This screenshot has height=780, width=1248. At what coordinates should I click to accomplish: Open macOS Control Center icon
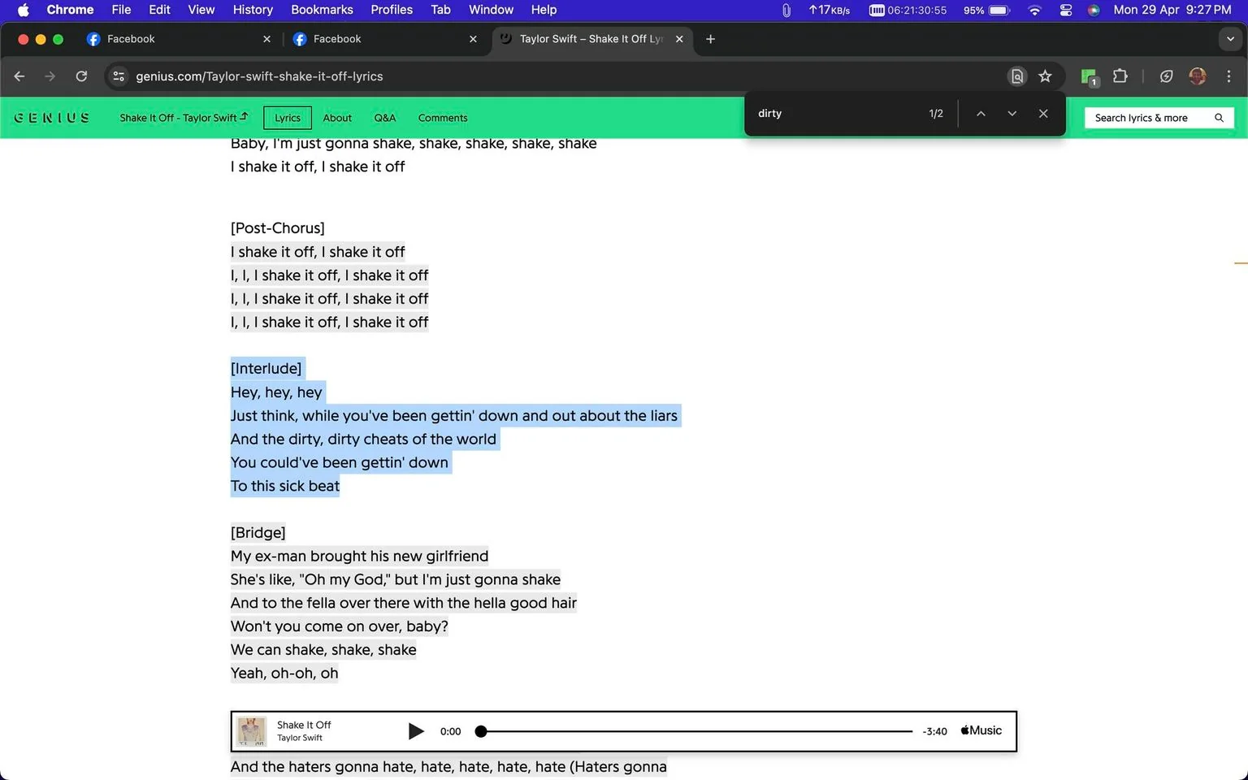1066,10
